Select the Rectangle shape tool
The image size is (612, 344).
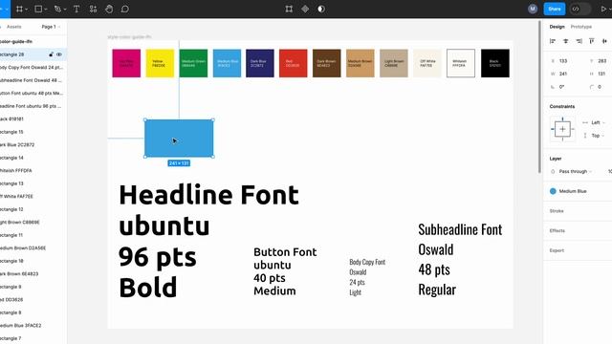click(38, 9)
